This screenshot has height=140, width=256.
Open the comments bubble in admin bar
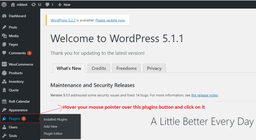(x=47, y=5)
